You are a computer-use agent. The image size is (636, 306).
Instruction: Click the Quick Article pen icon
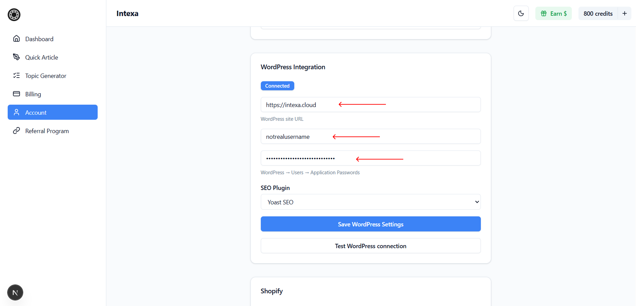(x=16, y=57)
